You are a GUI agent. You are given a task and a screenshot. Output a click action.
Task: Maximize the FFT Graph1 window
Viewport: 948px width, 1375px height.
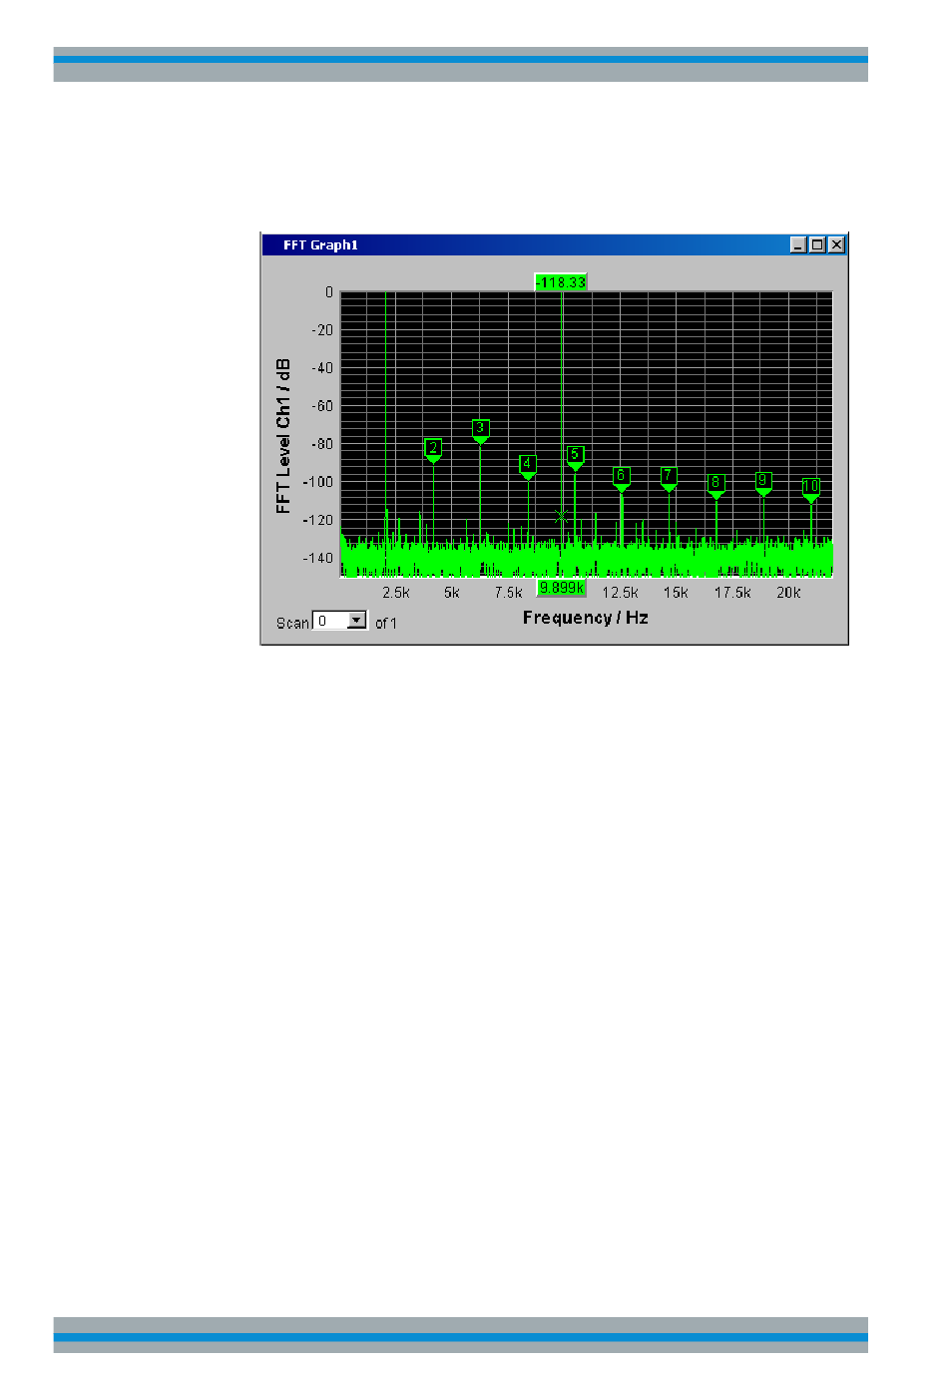pos(817,244)
